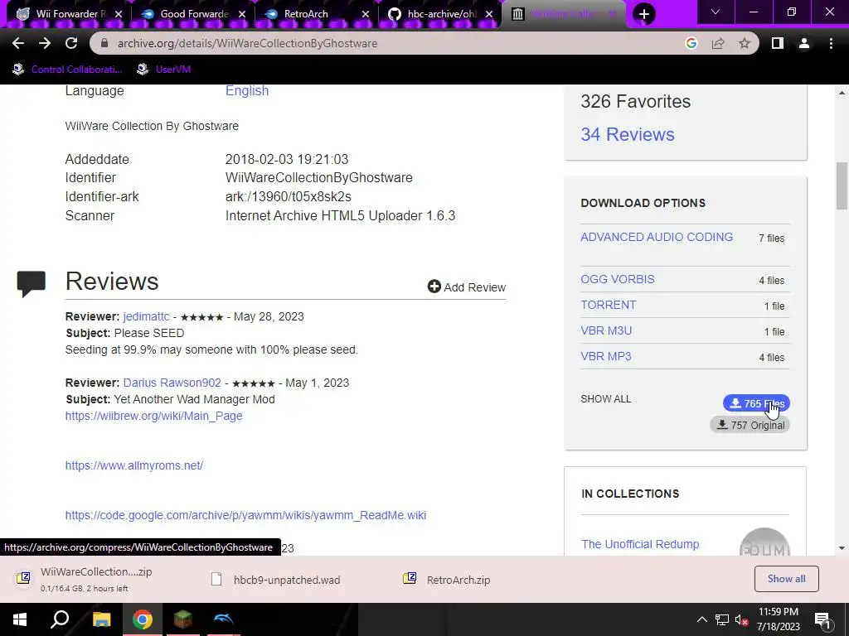Click the WiiWareCollection zip download item
Screen dimensions: 849x636
pos(98,579)
